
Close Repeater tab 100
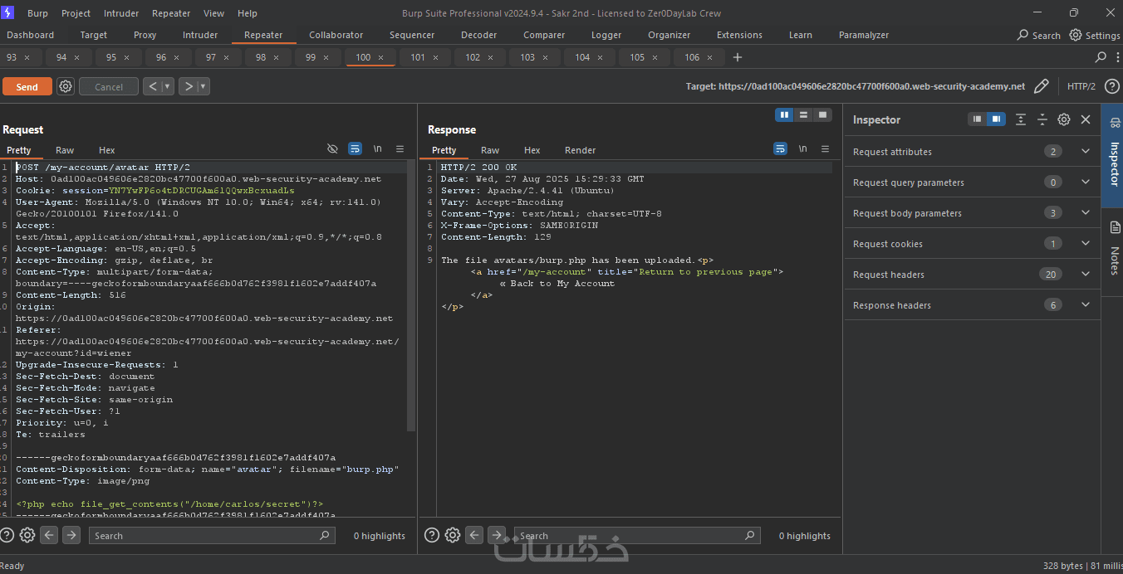381,57
